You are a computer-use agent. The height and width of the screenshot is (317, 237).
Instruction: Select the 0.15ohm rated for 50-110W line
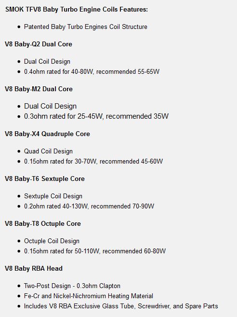(x=95, y=251)
